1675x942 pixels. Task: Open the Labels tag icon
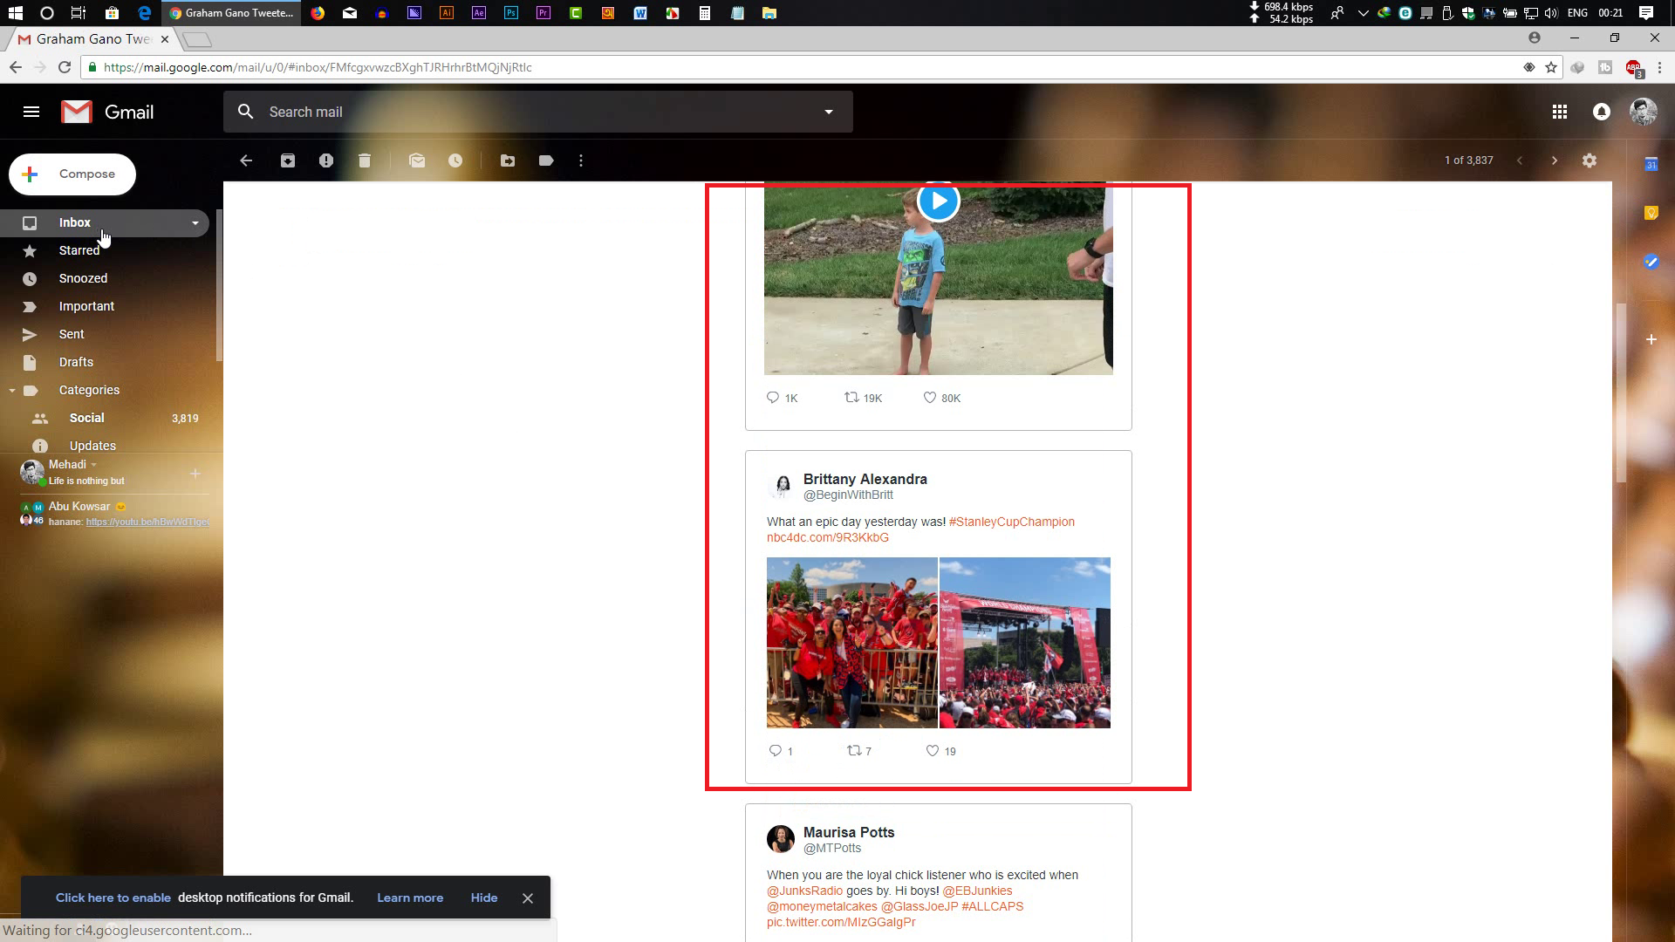tap(546, 160)
